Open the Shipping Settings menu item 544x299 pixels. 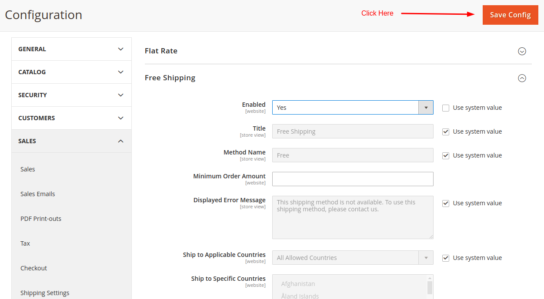pos(45,293)
